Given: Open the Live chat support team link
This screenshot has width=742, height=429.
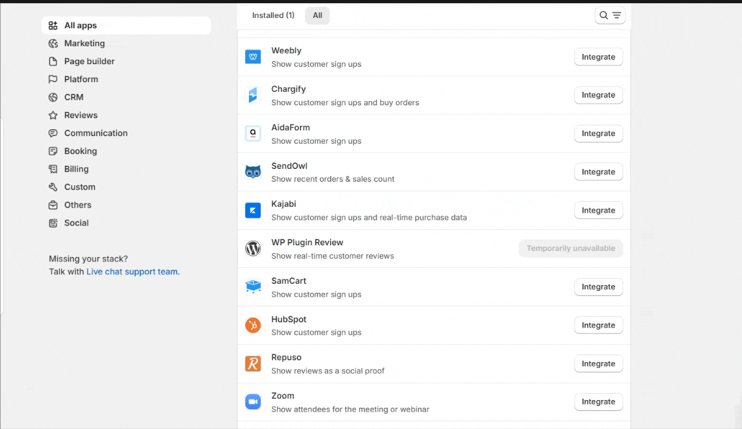Looking at the screenshot, I should click(x=132, y=272).
